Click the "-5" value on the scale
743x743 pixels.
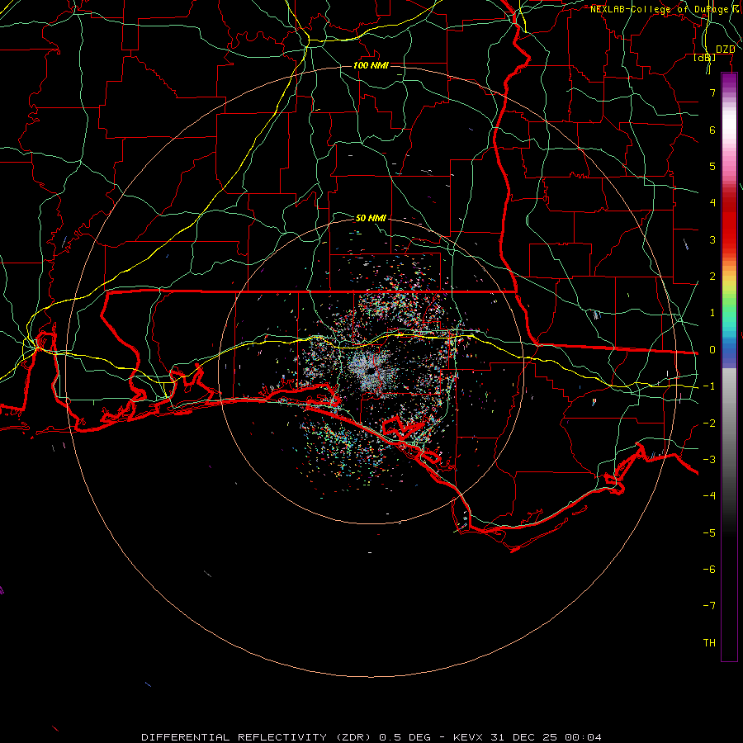(709, 533)
